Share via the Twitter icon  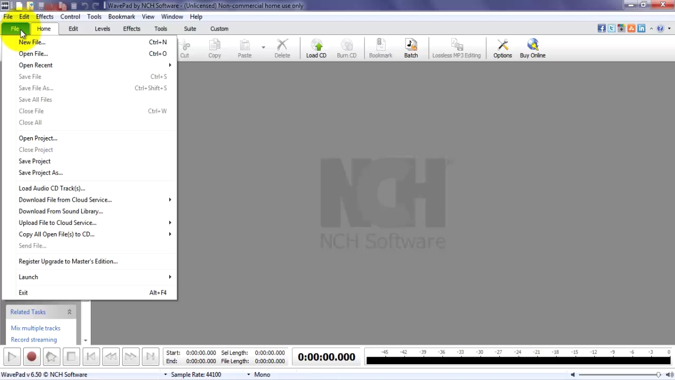click(x=612, y=28)
